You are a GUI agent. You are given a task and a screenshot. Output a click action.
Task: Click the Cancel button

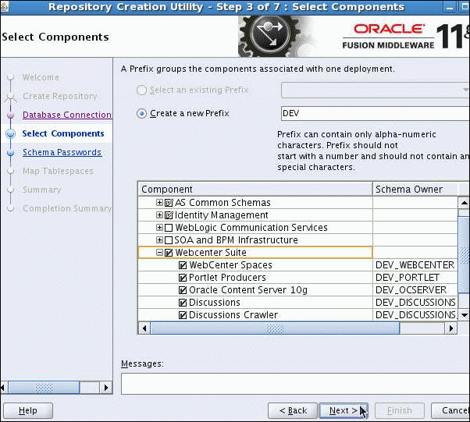click(450, 410)
